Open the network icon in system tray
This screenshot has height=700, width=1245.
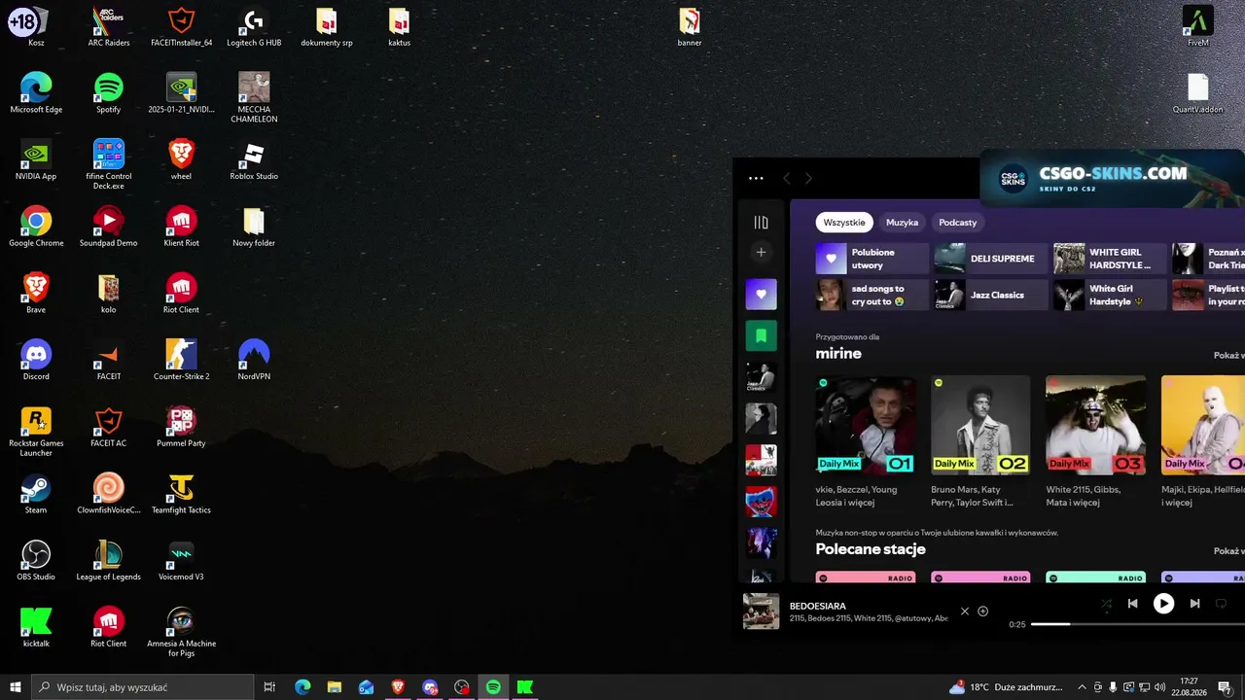pos(1144,687)
